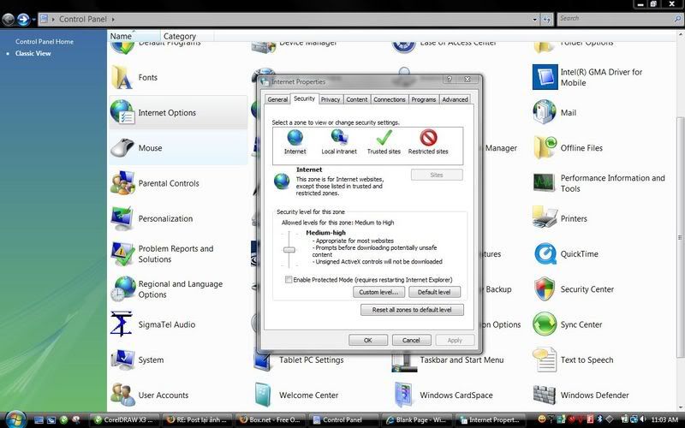Choose the Trusted sites zone icon

(x=384, y=138)
